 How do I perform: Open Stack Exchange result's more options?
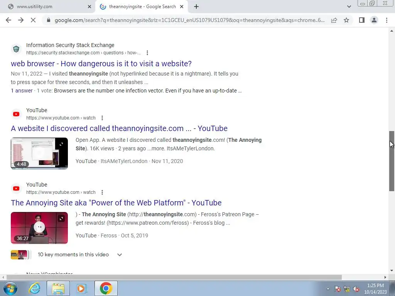click(147, 53)
